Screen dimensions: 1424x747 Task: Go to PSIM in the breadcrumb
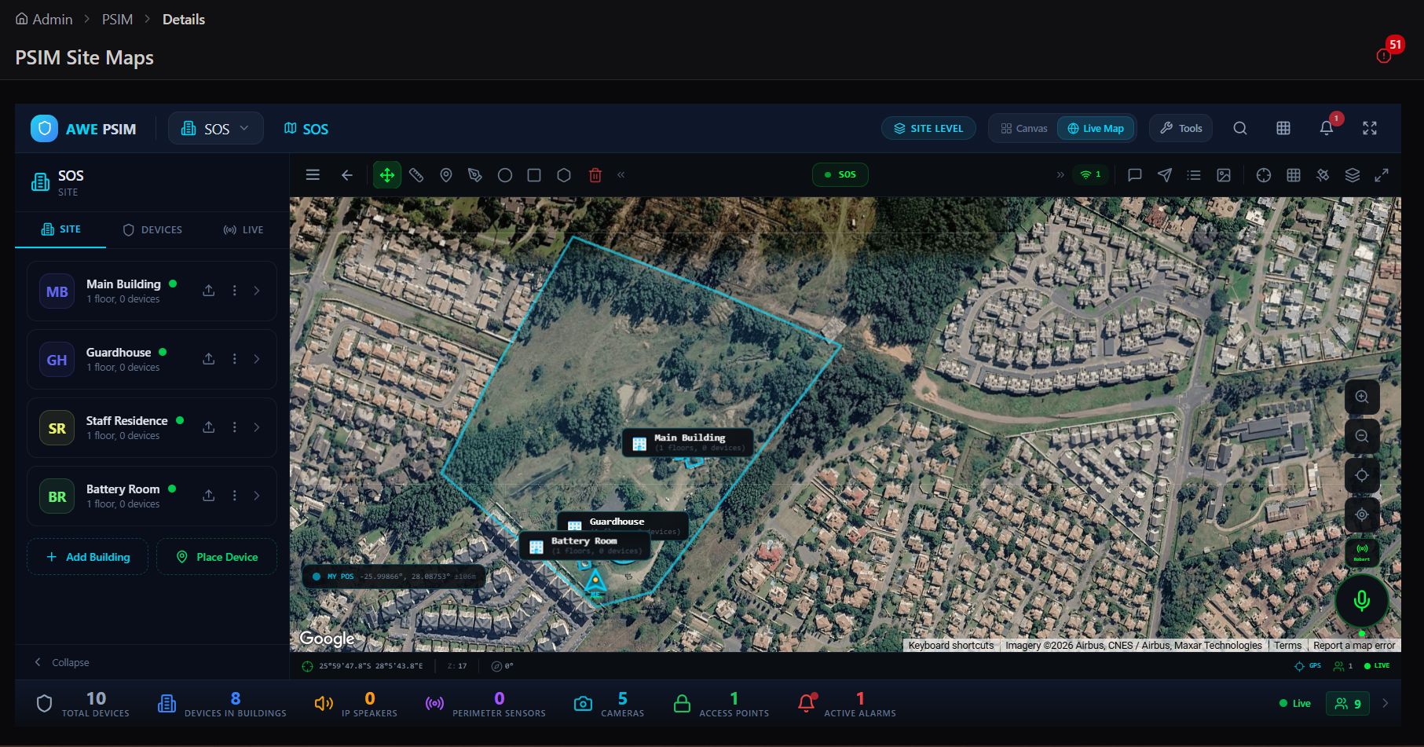pos(117,19)
